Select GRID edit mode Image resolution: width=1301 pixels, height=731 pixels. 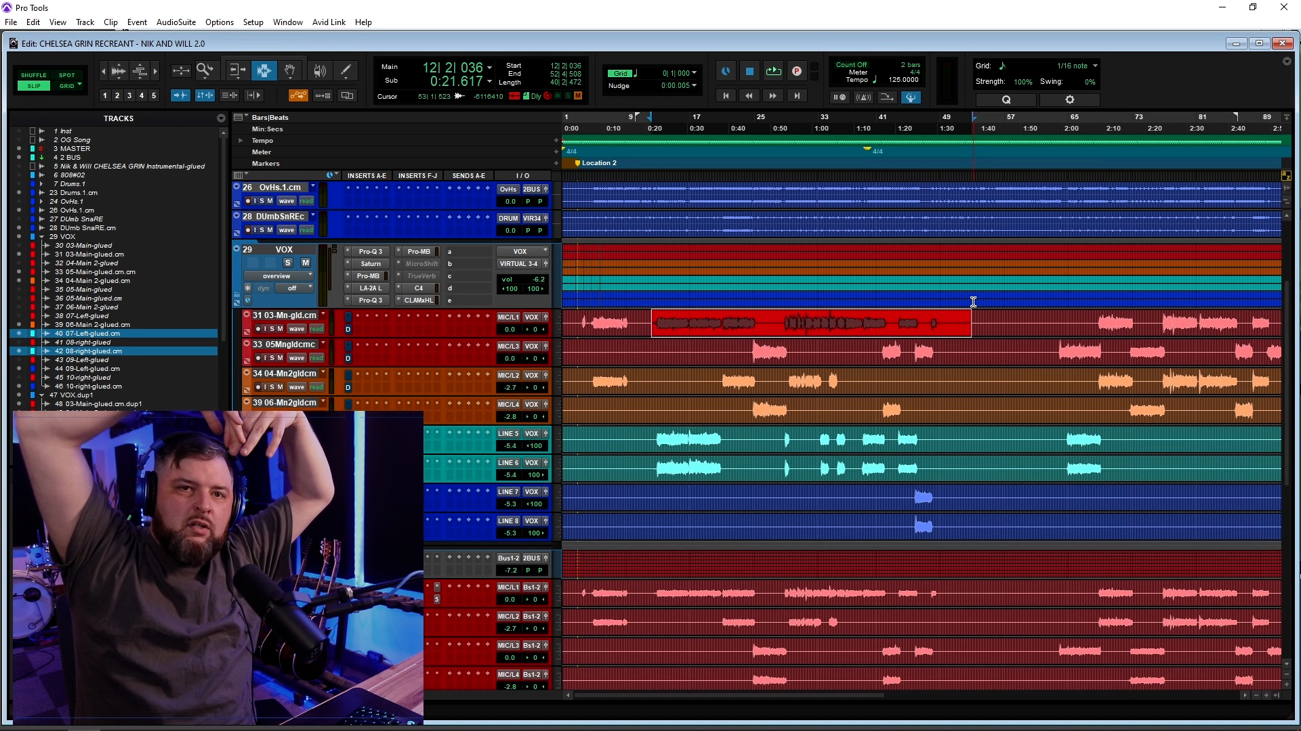(66, 86)
